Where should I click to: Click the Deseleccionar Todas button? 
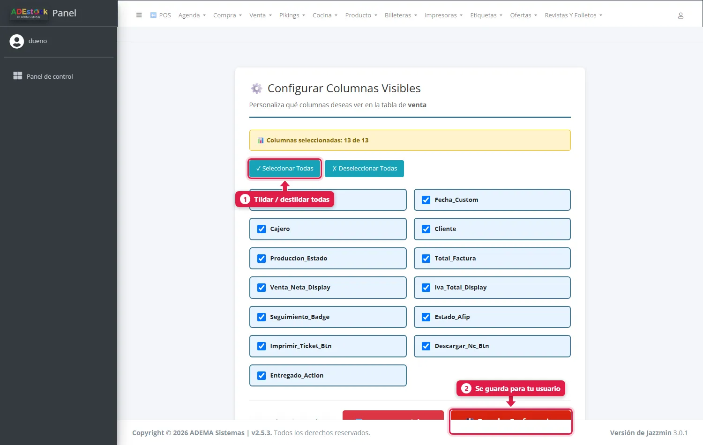(x=365, y=169)
